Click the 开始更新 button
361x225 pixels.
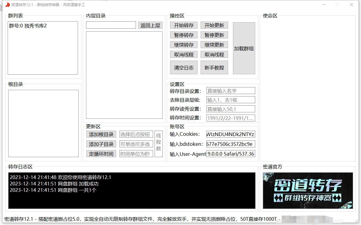(214, 25)
